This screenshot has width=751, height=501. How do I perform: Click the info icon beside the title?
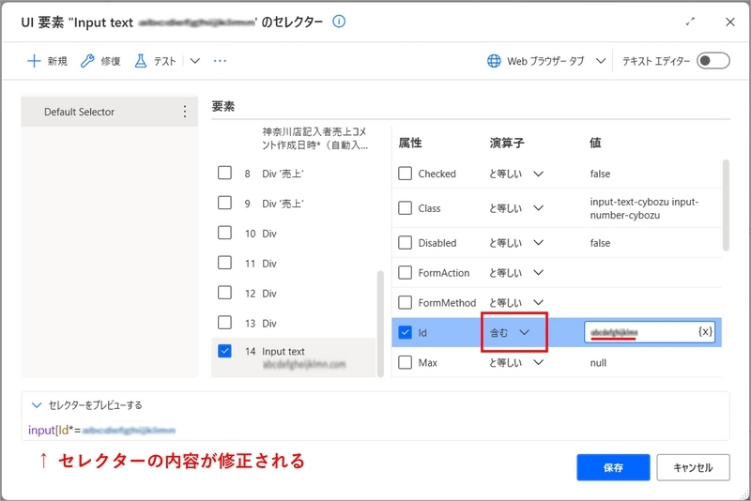339,22
